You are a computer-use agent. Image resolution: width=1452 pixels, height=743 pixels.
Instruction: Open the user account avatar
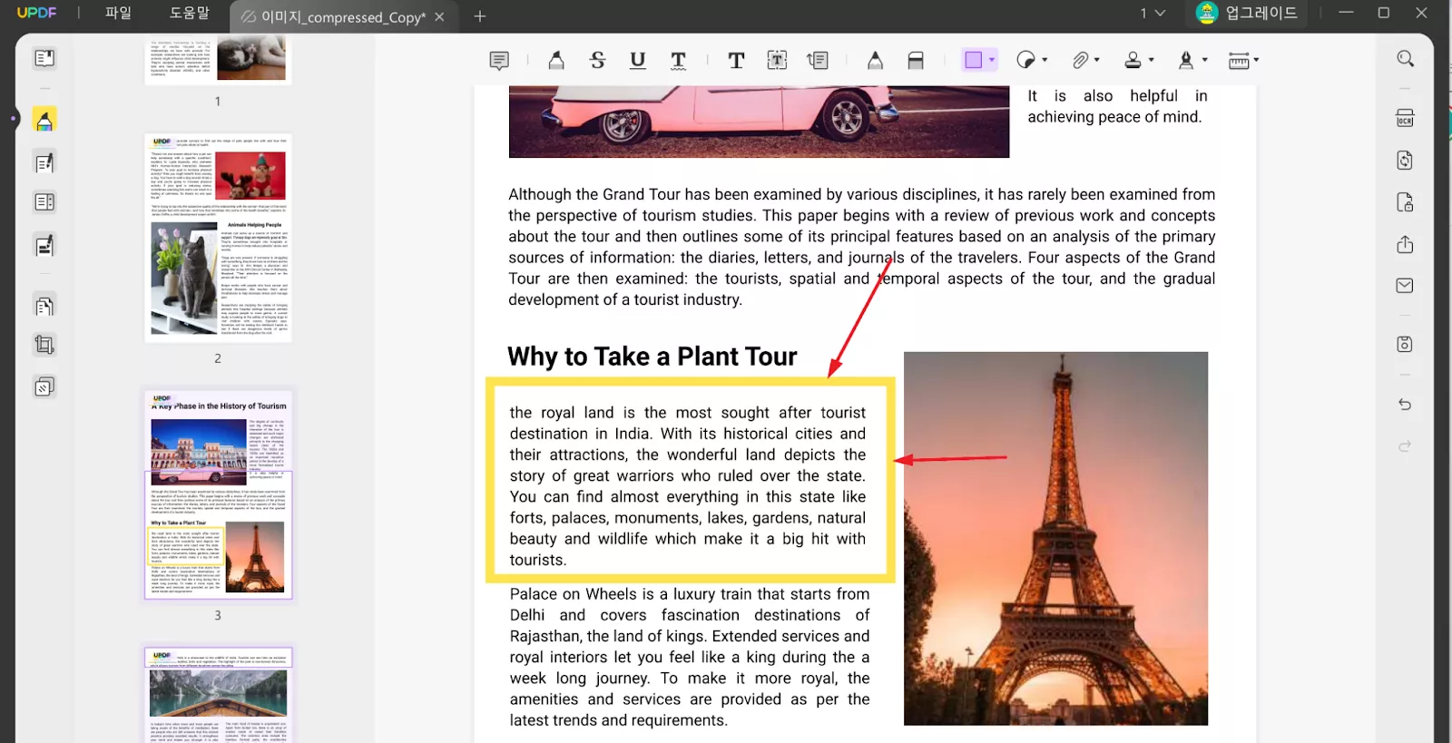click(1206, 13)
